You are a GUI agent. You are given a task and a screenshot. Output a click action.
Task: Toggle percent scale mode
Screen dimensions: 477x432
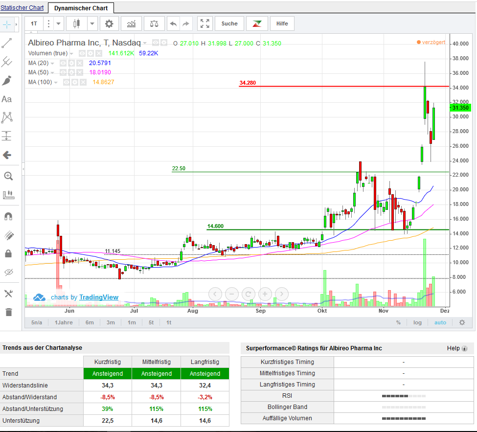pyautogui.click(x=398, y=322)
